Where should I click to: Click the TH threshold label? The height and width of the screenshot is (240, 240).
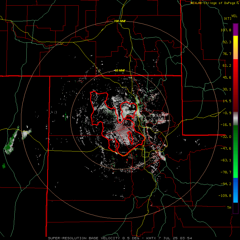pos(229,208)
